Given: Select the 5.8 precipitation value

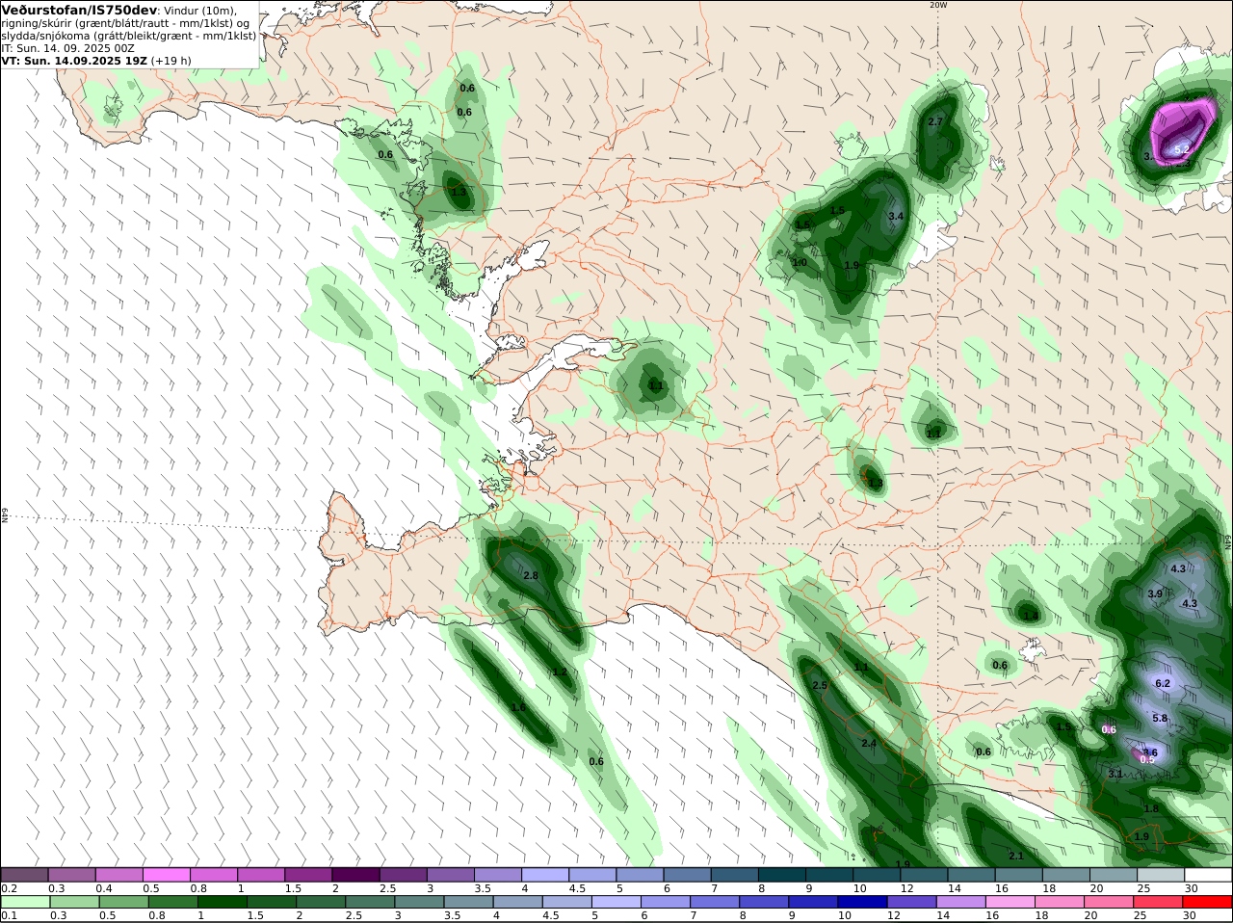Looking at the screenshot, I should click(x=1160, y=718).
